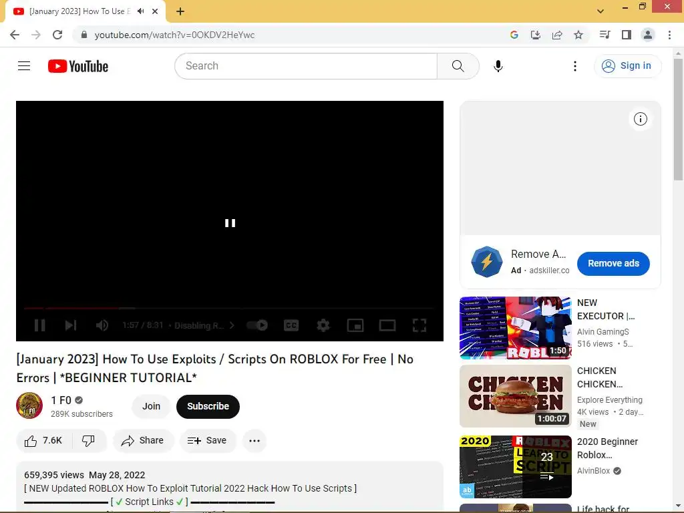Pause the video from the control bar
Screen dimensions: 684x513
click(39, 325)
